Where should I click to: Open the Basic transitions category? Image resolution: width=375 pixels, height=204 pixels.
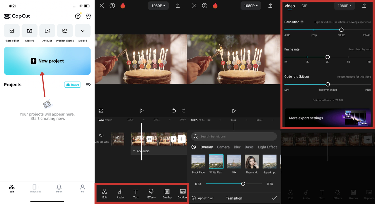249,147
